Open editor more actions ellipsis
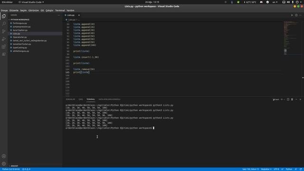The height and width of the screenshot is (171, 304). (x=300, y=15)
